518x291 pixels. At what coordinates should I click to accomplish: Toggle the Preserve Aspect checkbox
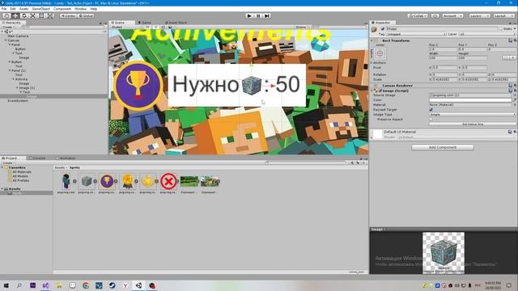[431, 120]
